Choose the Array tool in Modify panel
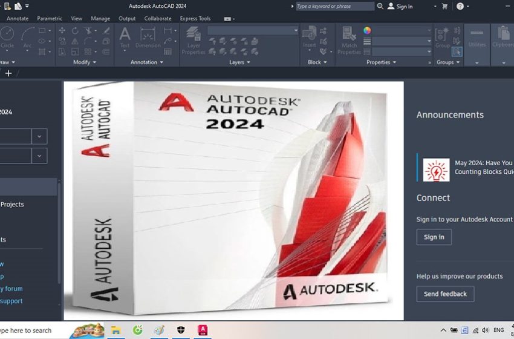 coord(88,52)
